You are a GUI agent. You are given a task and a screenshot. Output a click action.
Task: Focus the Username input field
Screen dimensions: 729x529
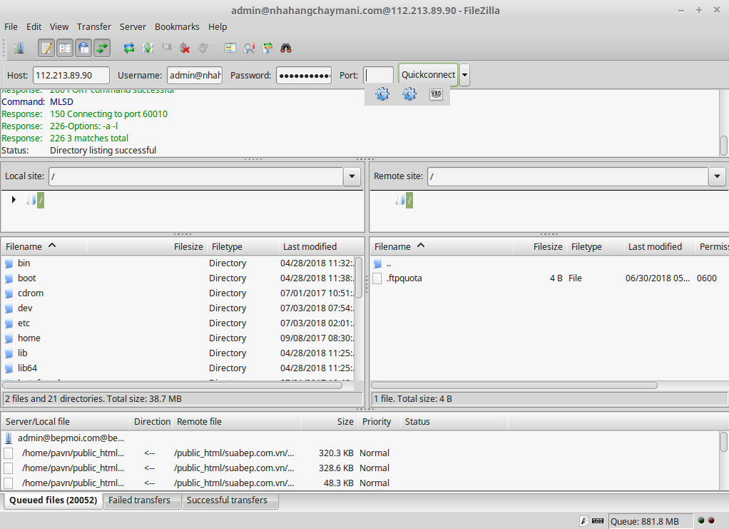click(x=195, y=76)
